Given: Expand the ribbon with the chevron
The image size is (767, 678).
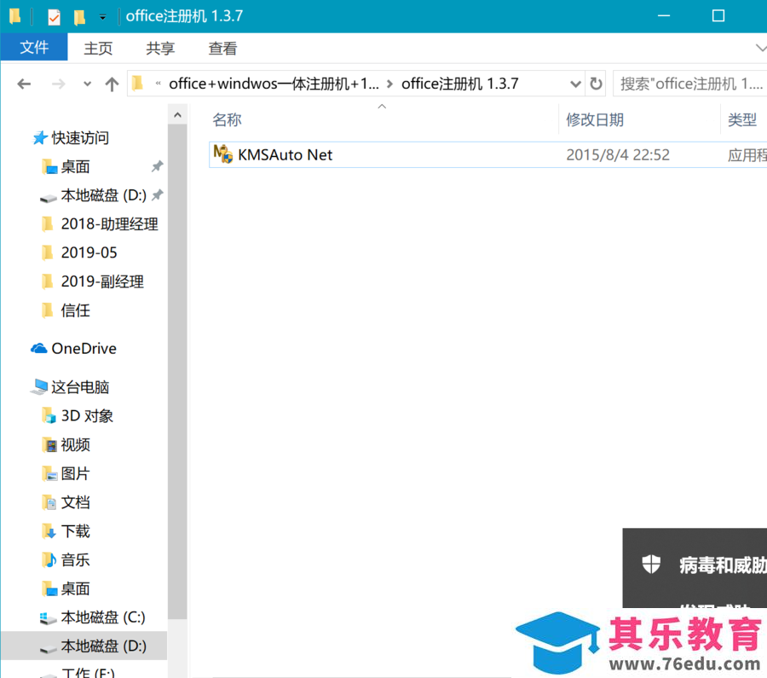Looking at the screenshot, I should (x=761, y=48).
